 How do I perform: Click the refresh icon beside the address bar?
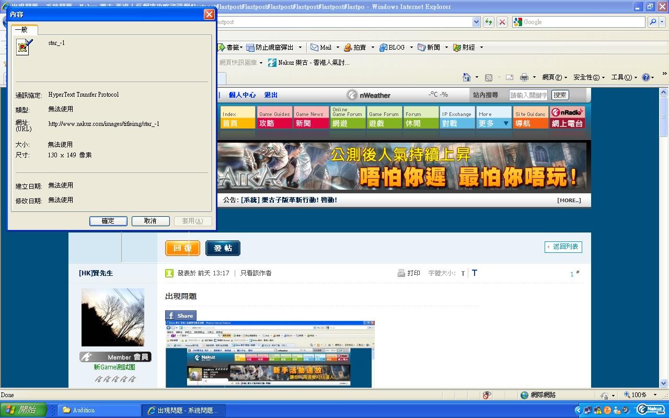pyautogui.click(x=489, y=22)
